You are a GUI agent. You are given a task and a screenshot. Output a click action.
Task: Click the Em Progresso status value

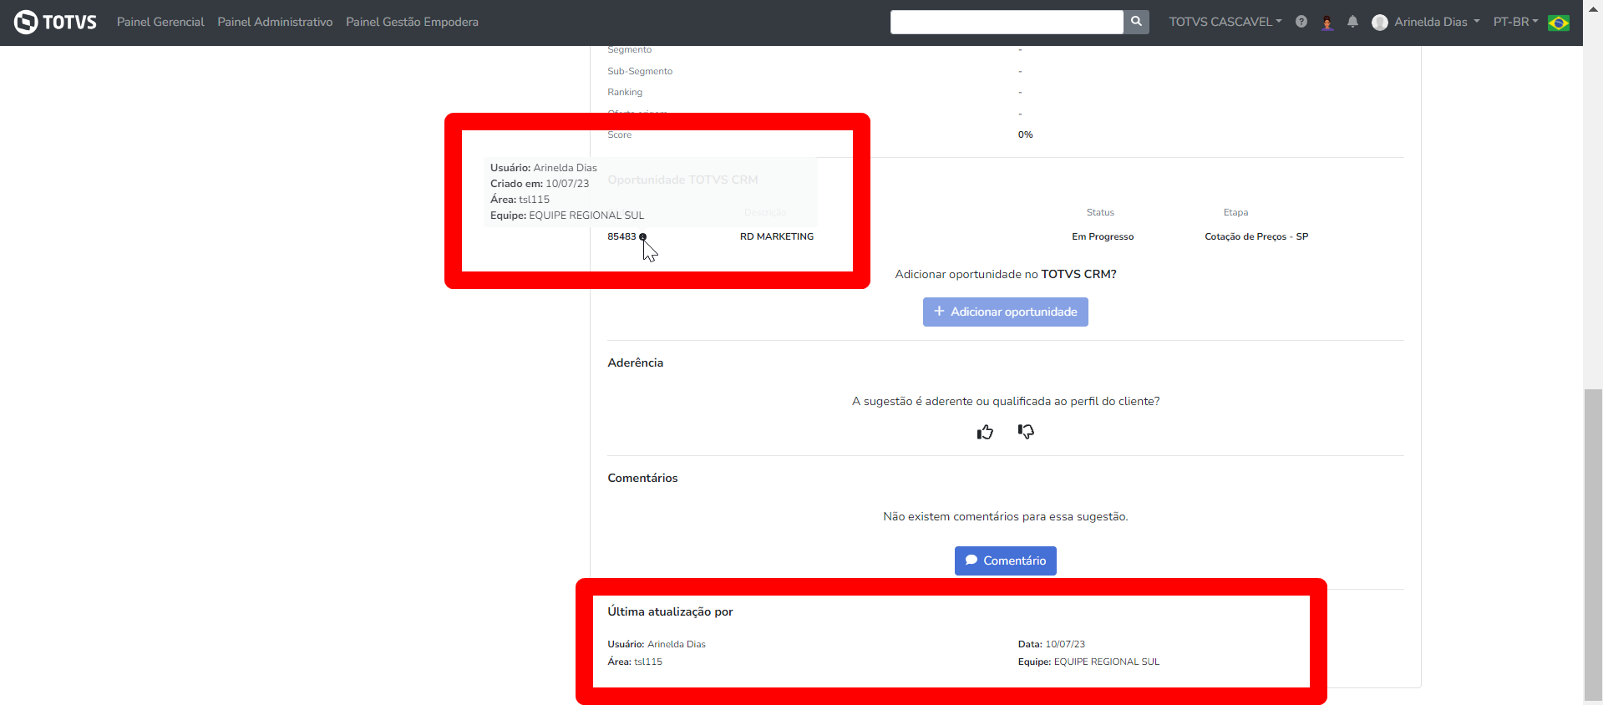1103,236
